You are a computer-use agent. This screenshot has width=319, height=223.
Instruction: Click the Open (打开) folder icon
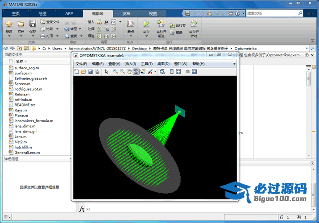point(21,24)
